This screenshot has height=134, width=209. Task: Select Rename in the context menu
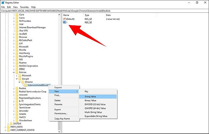click(64, 104)
